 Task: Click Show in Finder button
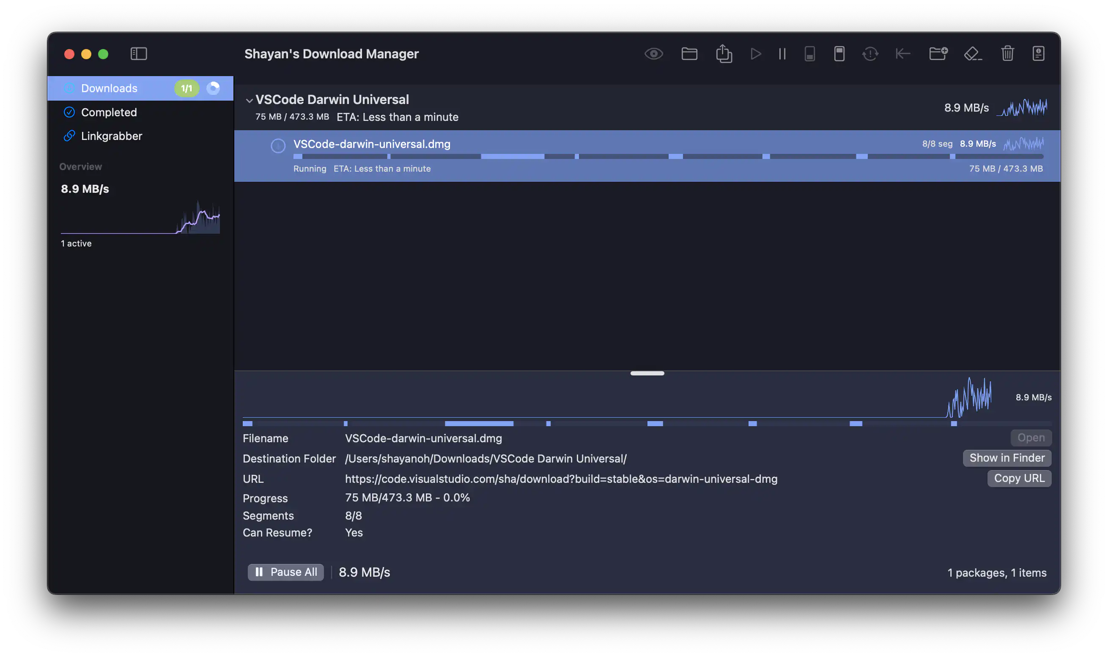1007,458
